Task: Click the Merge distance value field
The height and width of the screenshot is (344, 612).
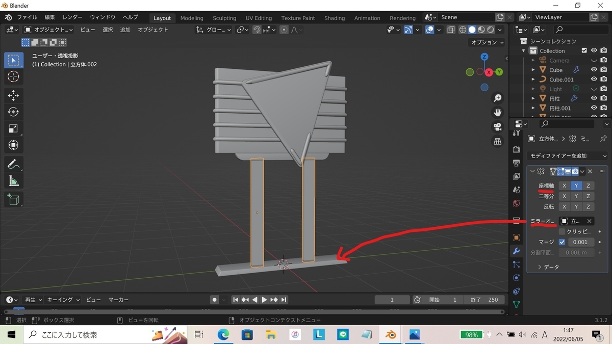Action: click(579, 242)
